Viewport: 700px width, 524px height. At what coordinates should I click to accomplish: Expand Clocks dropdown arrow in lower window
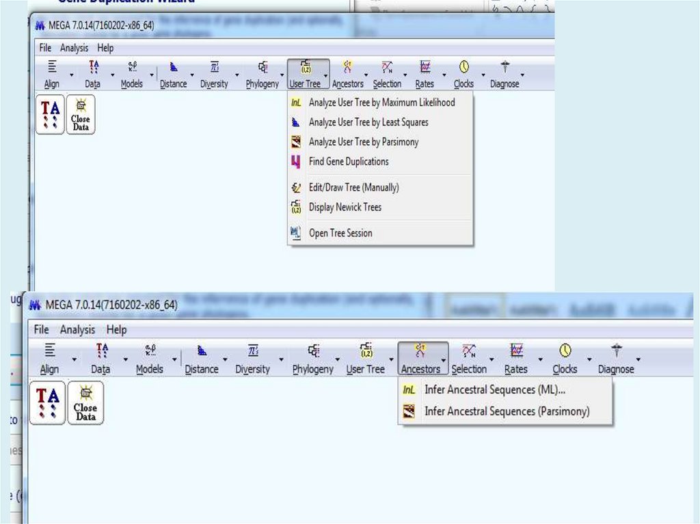coord(589,359)
